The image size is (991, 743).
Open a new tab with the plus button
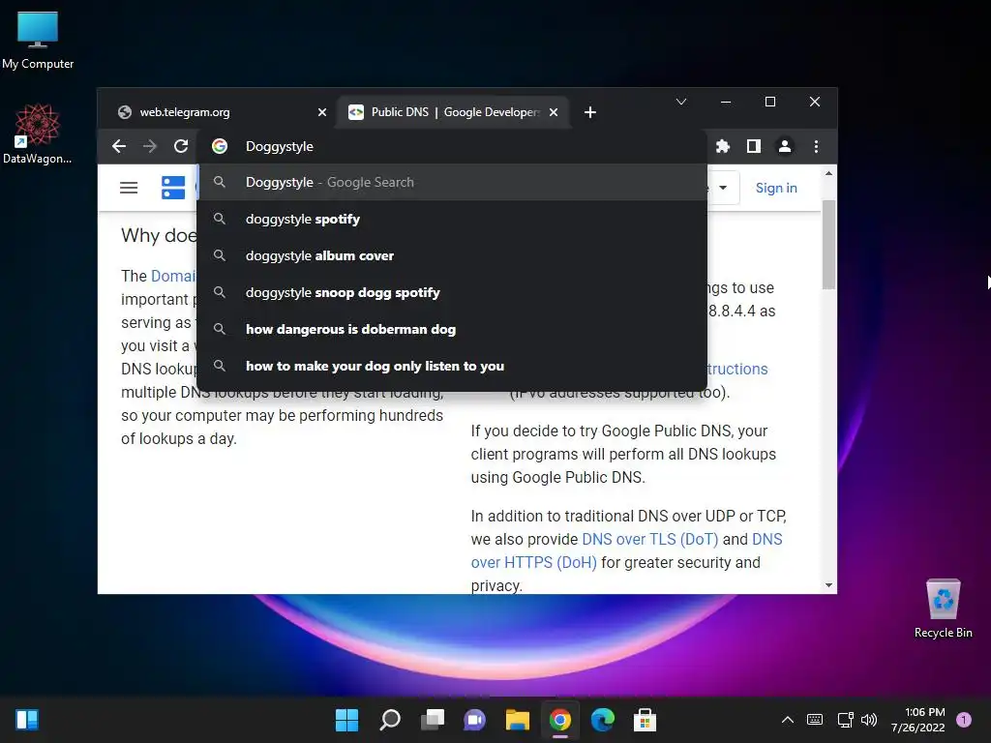tap(589, 112)
